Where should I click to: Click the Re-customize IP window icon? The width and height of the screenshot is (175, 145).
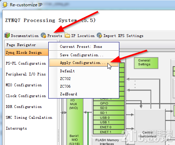tap(5, 5)
